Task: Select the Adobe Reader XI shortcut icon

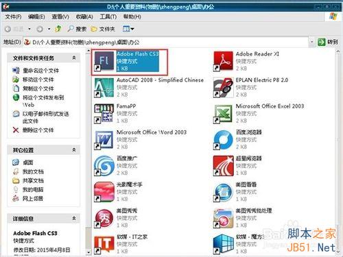Action: pyautogui.click(x=223, y=61)
